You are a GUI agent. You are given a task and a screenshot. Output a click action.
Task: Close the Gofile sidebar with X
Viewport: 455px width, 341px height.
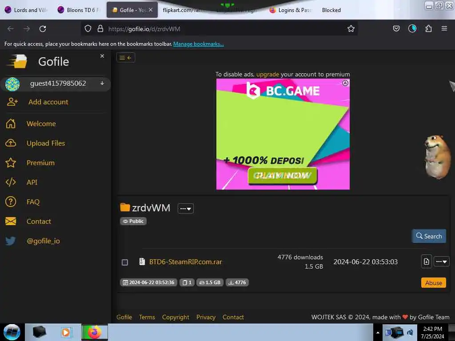pyautogui.click(x=102, y=56)
